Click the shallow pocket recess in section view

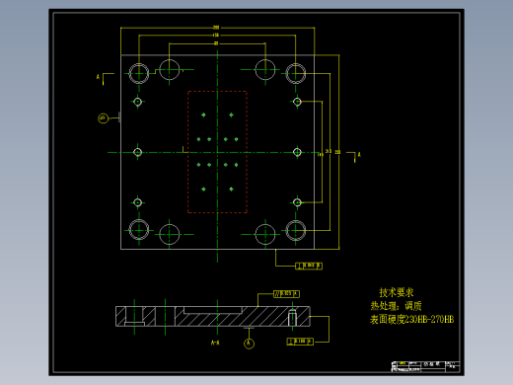tap(213, 310)
